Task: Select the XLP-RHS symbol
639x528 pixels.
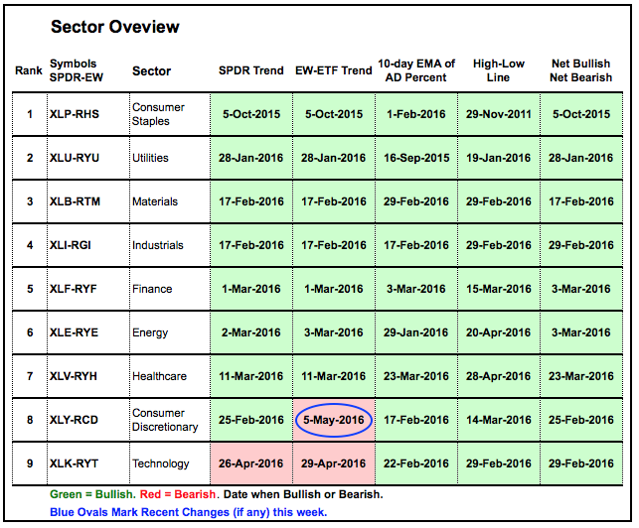Action: [x=77, y=114]
